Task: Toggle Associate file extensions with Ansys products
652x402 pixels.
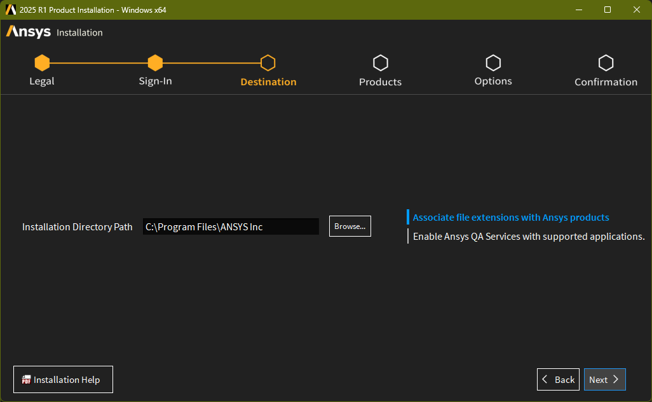Action: [x=510, y=218]
